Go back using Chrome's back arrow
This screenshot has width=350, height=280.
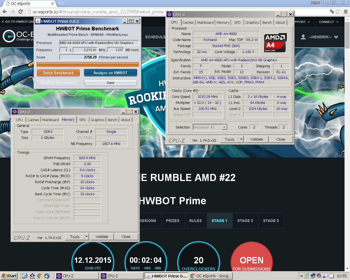[x=5, y=12]
